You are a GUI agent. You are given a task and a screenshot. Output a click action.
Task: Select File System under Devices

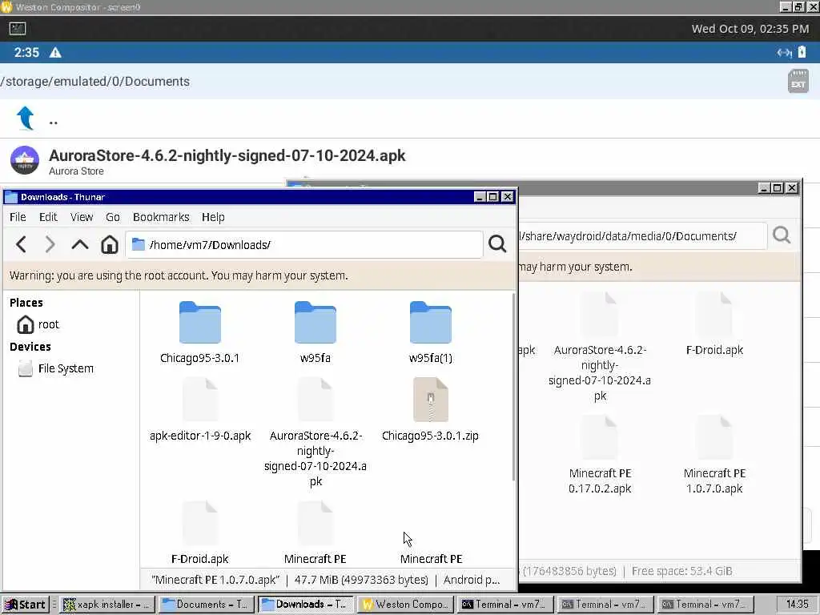click(55, 368)
